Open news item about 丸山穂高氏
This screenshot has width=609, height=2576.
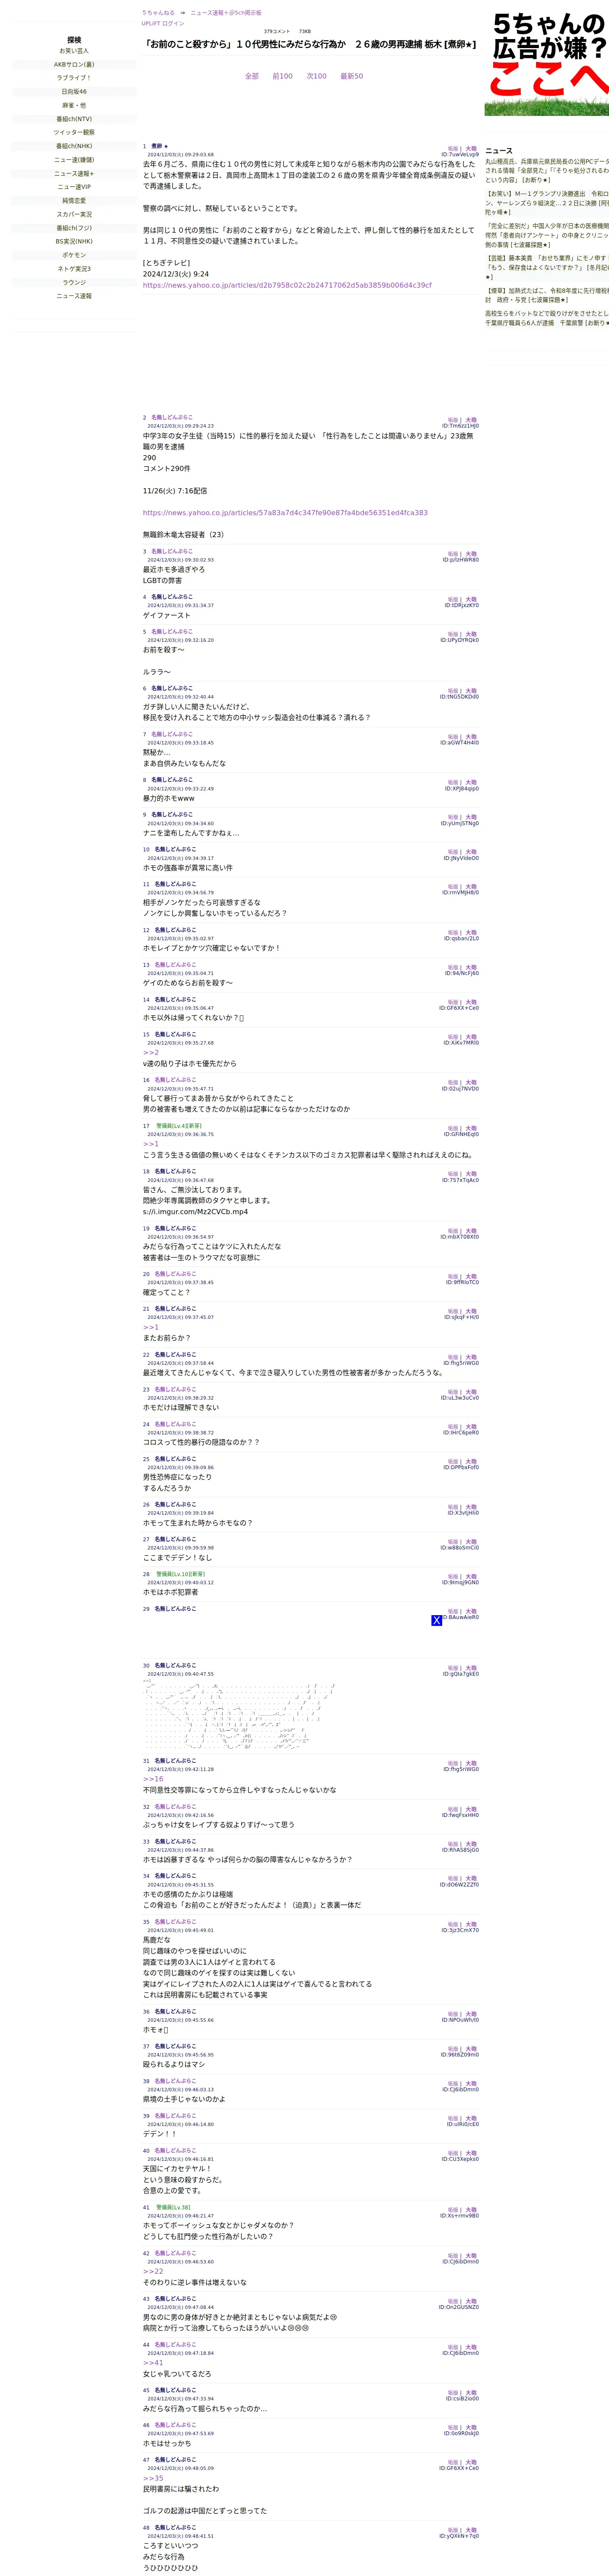[x=547, y=170]
